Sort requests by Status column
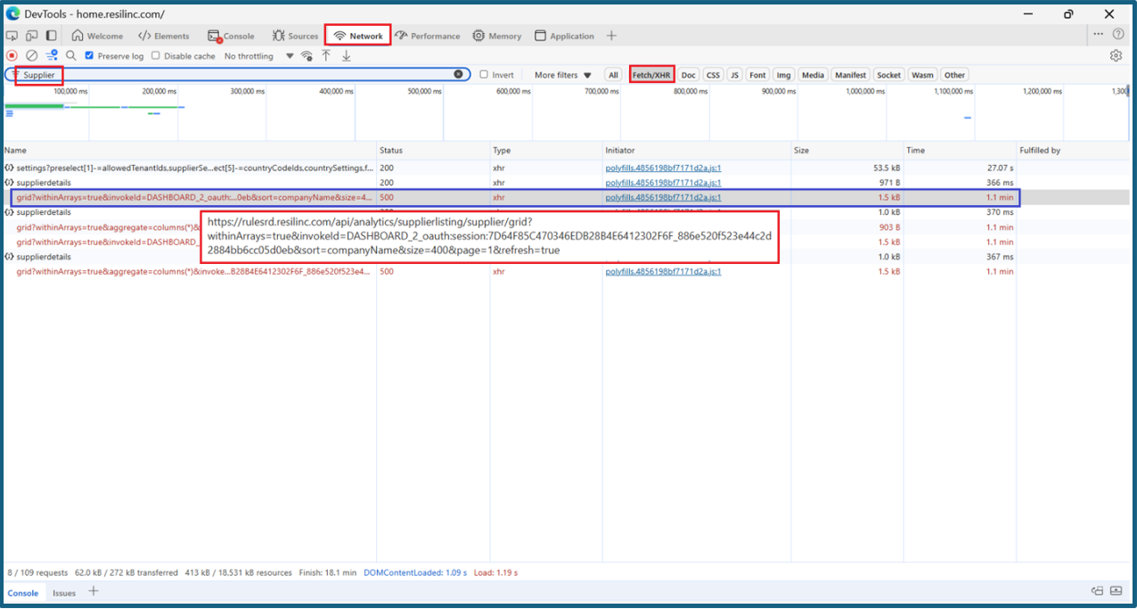 [433, 151]
